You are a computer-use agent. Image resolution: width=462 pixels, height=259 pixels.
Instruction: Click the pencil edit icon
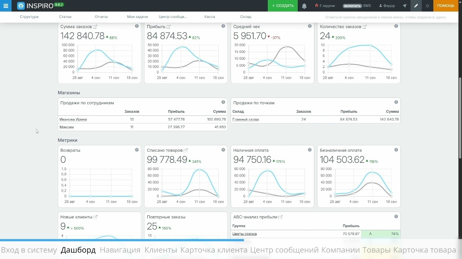(416, 6)
